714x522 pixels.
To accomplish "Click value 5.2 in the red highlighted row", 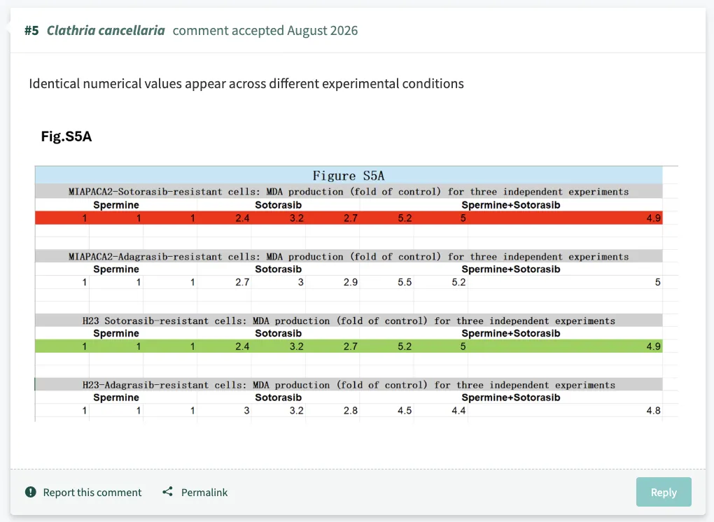I will (405, 218).
